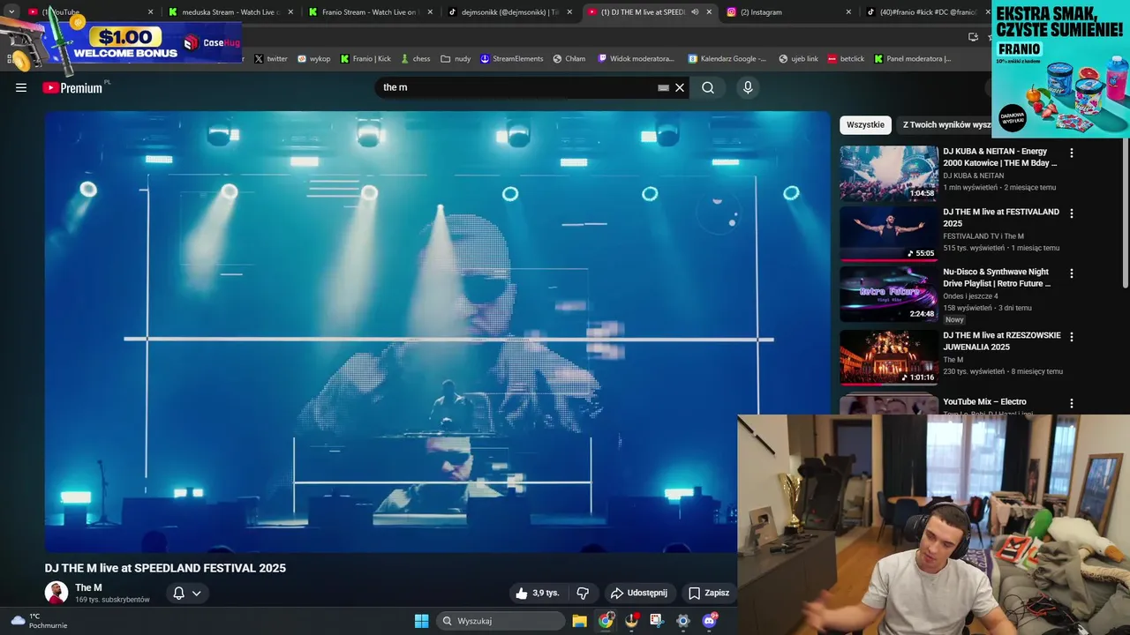
Task: Expand the notification chevron beside the bell
Action: coord(197,593)
